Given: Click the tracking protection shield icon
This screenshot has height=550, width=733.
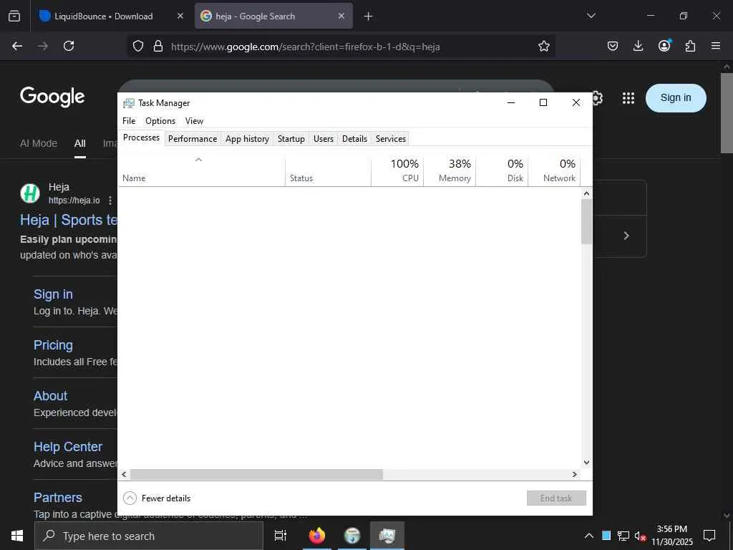Looking at the screenshot, I should point(138,46).
